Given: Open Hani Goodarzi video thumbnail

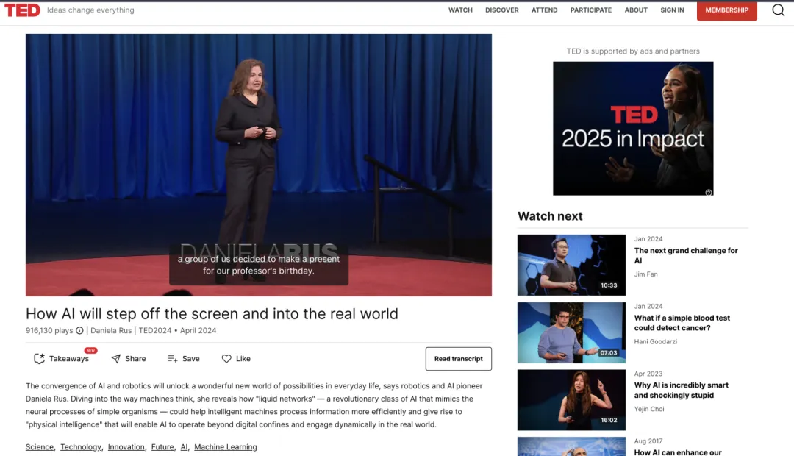Looking at the screenshot, I should pos(571,332).
